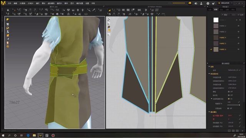Click the pencil edit icon next to pattern name
The width and height of the screenshot is (246, 138).
tap(240, 70)
